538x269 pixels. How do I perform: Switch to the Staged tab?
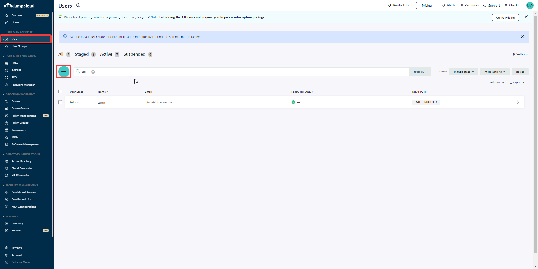pos(82,54)
